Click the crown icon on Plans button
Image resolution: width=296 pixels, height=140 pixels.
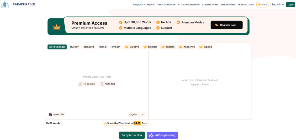259,5
